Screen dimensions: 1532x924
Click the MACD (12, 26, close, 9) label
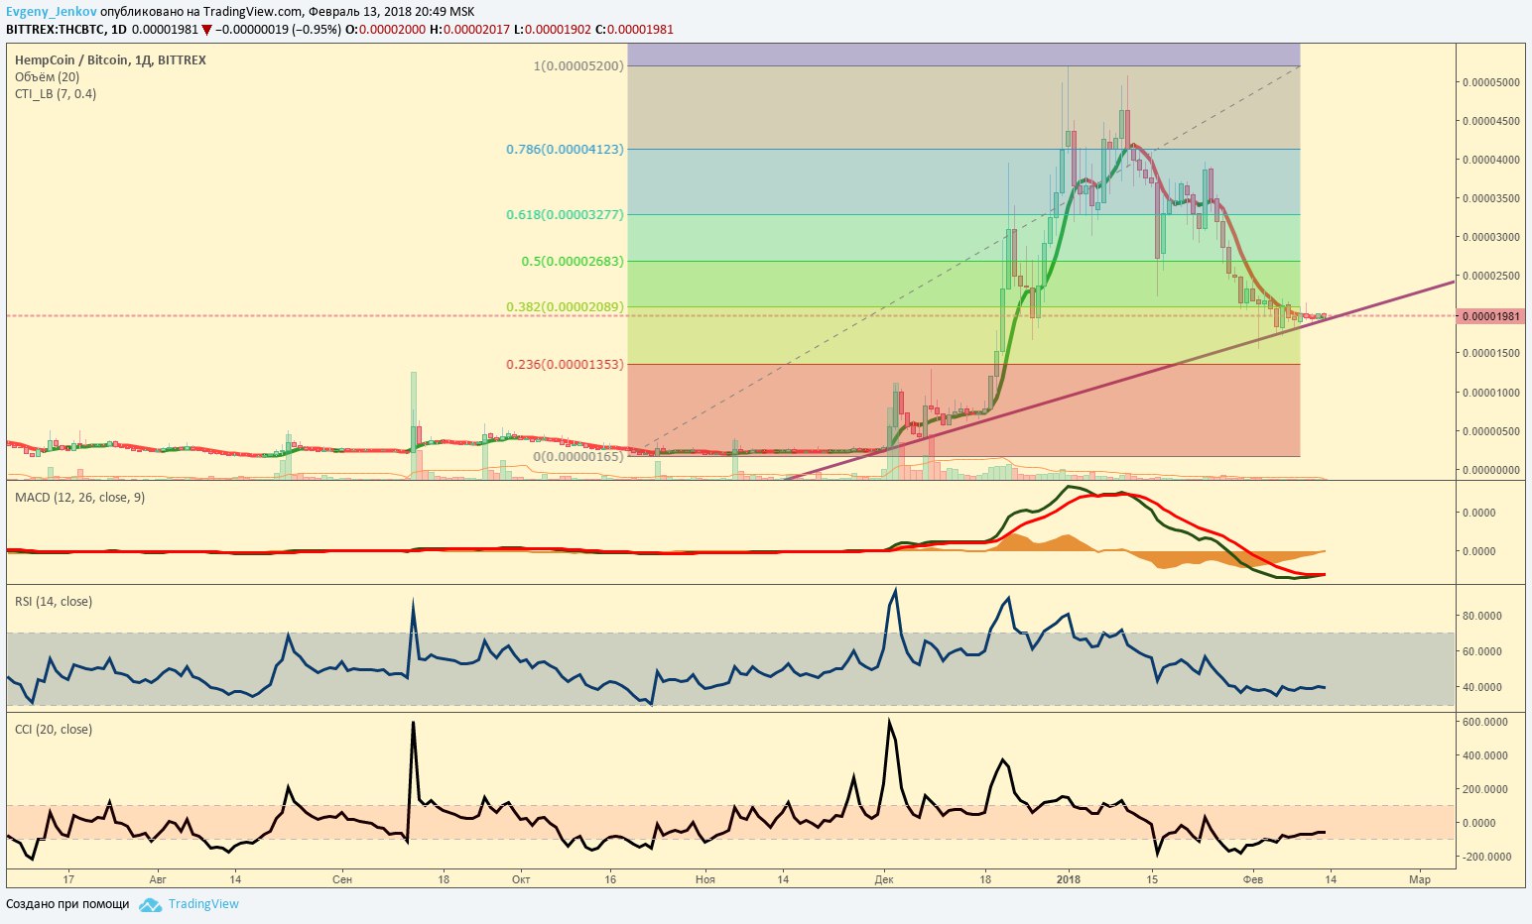79,497
